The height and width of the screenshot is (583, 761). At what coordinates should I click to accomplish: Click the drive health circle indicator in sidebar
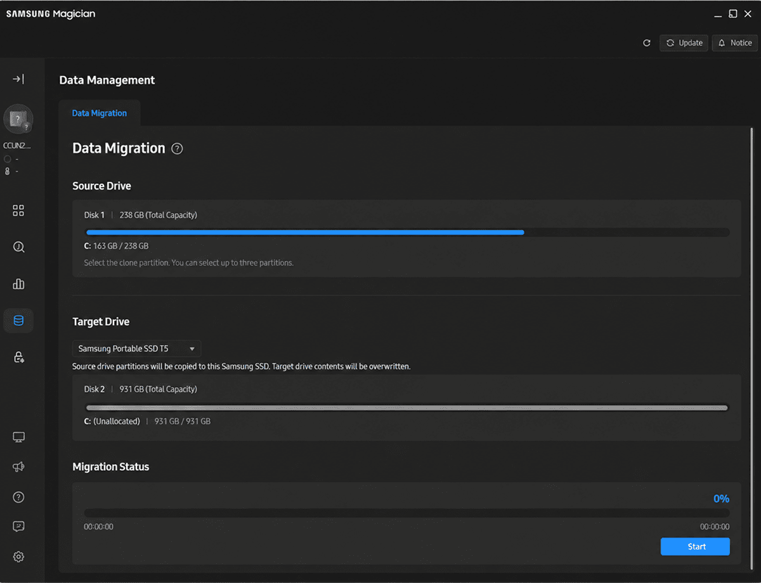coord(7,159)
